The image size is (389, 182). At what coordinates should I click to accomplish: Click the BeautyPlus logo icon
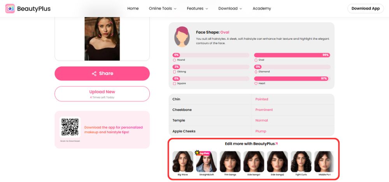tap(10, 9)
